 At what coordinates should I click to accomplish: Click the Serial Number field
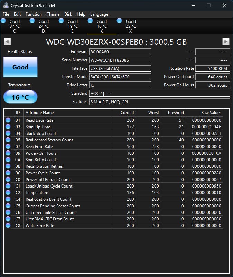point(120,60)
